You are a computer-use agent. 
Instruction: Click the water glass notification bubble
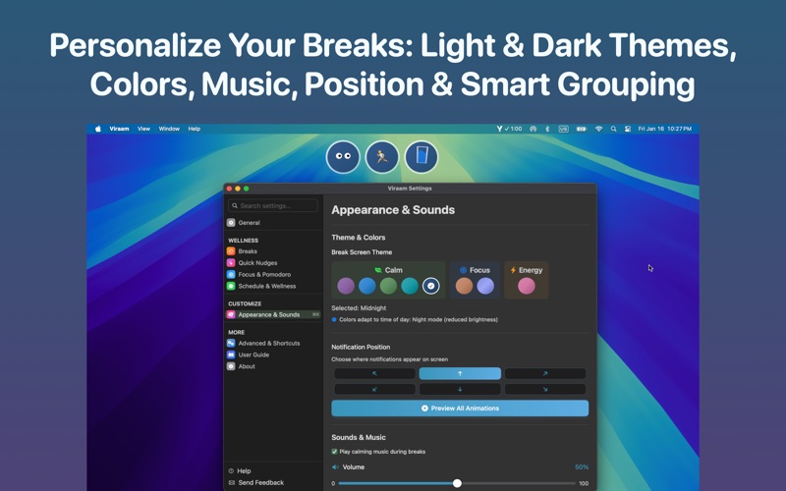[x=421, y=157]
